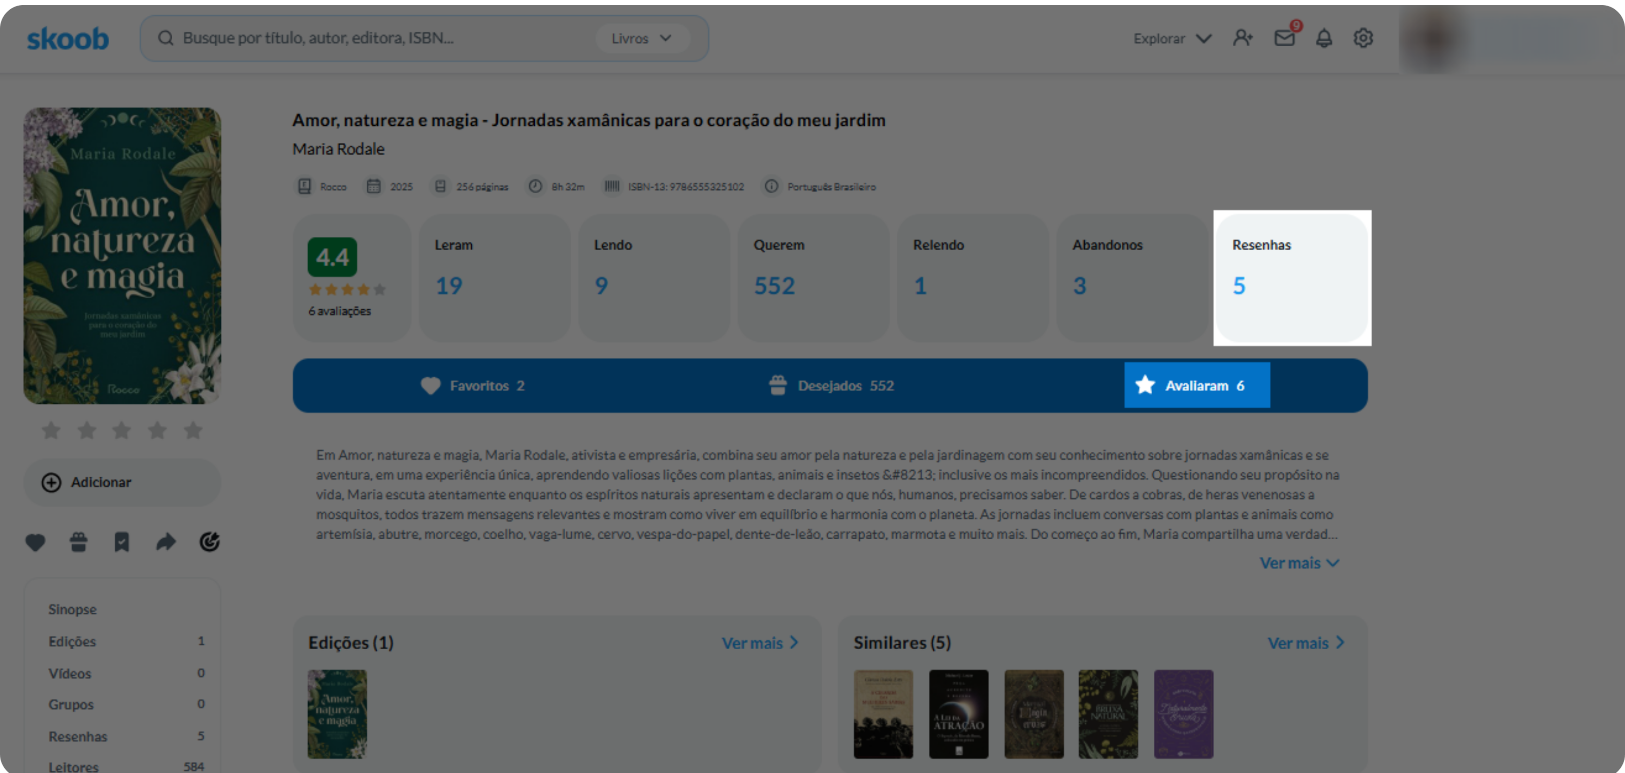The image size is (1625, 773).
Task: Click the search magnifier icon
Action: (165, 39)
